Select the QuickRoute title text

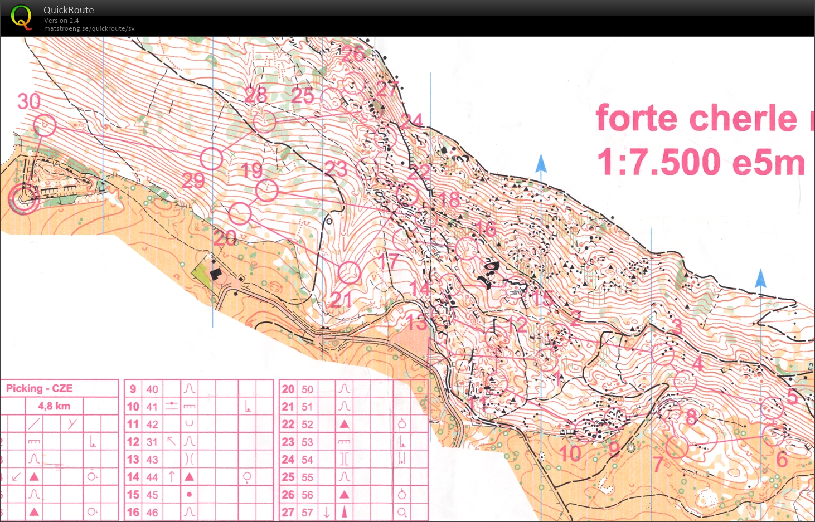[69, 10]
